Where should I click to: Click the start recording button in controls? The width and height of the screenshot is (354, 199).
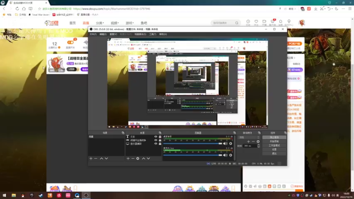point(274,141)
